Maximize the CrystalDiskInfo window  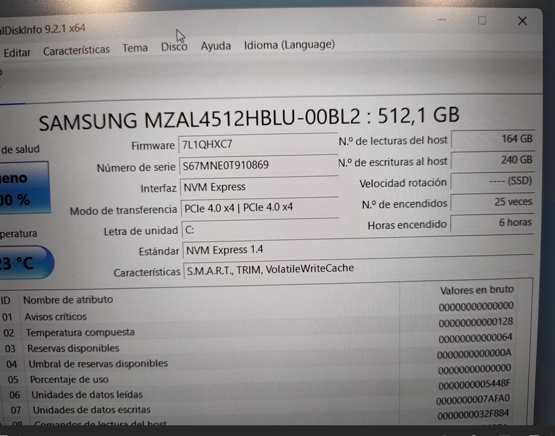point(481,21)
